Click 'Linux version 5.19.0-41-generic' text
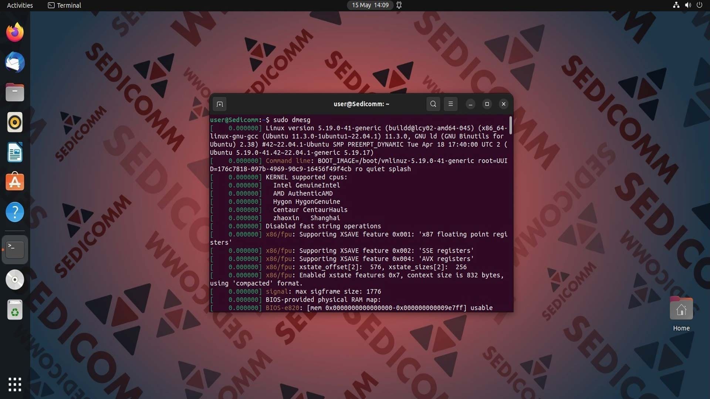Image resolution: width=710 pixels, height=399 pixels. (323, 128)
